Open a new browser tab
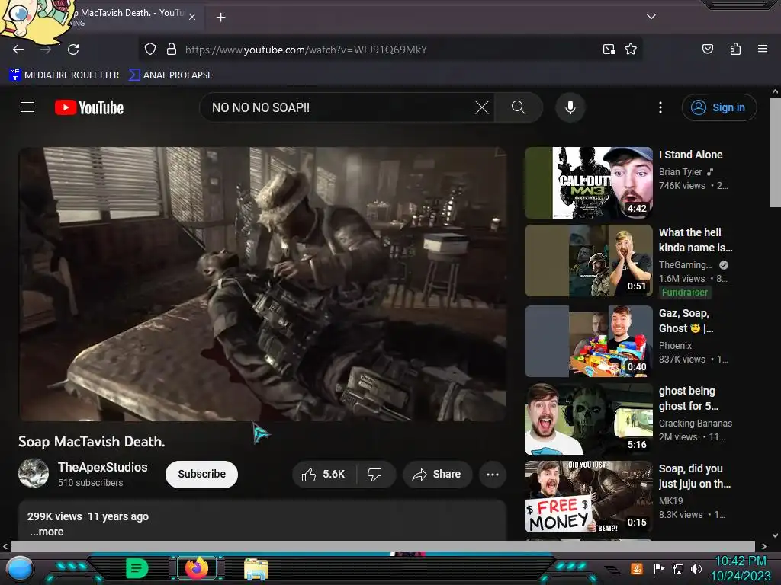The height and width of the screenshot is (585, 781). [x=220, y=18]
